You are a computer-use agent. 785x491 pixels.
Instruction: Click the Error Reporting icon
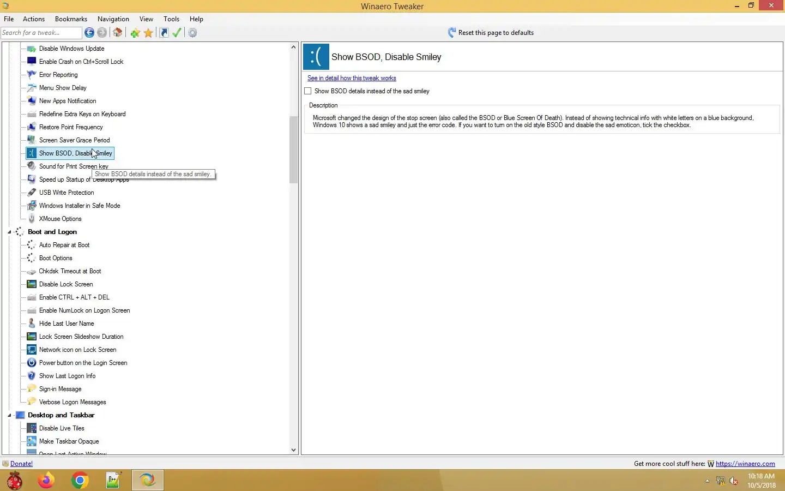coord(32,75)
